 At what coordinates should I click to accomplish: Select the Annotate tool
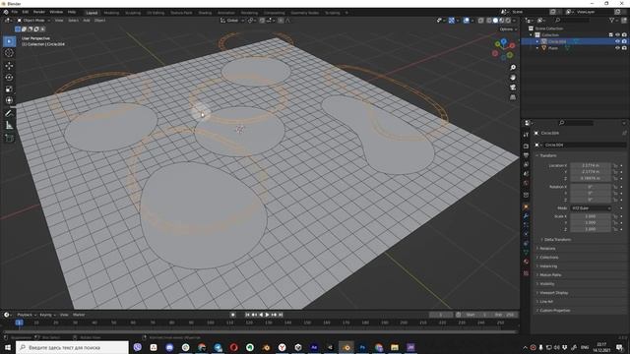tap(9, 114)
